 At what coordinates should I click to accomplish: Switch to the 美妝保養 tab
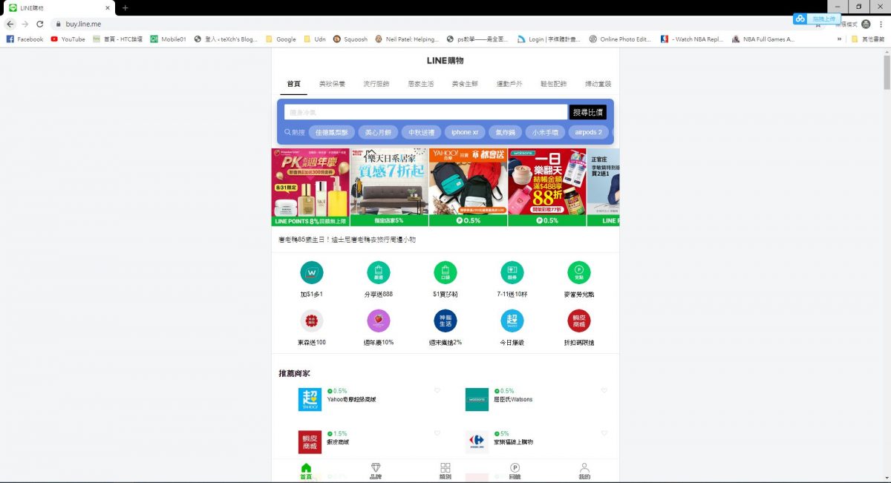[x=332, y=84]
